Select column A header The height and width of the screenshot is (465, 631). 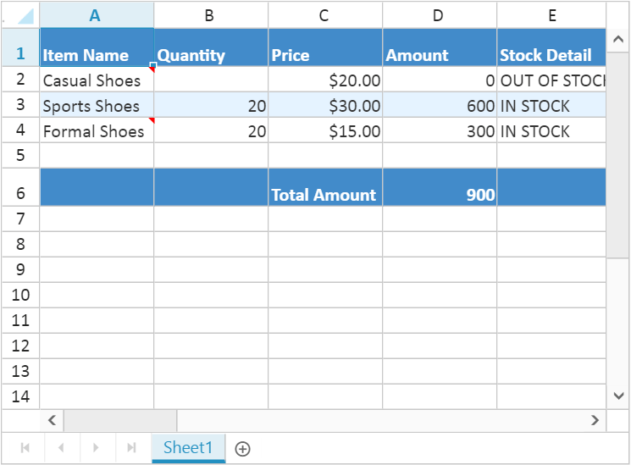pyautogui.click(x=97, y=15)
